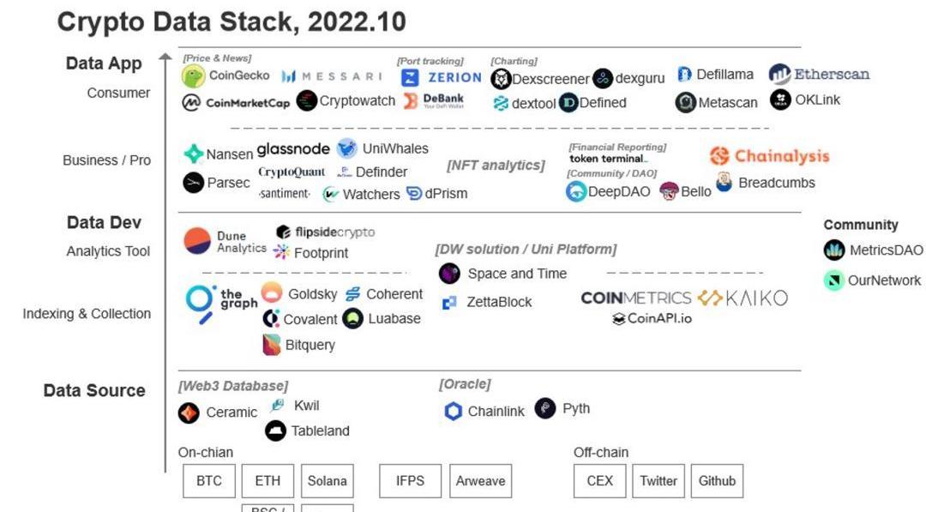Click the Chainalysis orange text logo
The width and height of the screenshot is (926, 512).
coord(769,156)
